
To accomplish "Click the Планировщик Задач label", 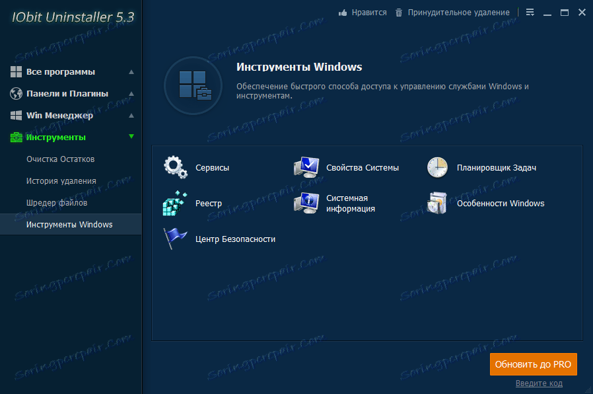I will point(496,168).
